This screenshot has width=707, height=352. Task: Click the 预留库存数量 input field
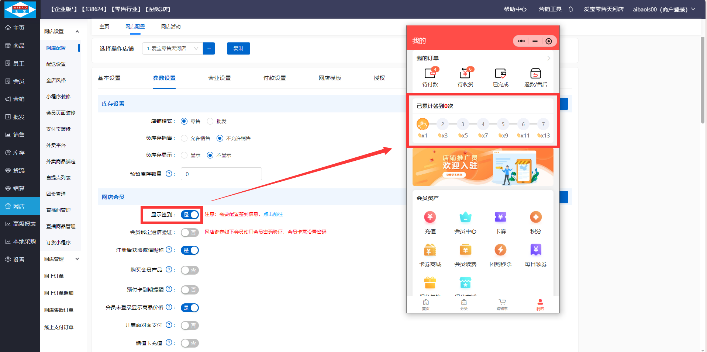point(221,174)
